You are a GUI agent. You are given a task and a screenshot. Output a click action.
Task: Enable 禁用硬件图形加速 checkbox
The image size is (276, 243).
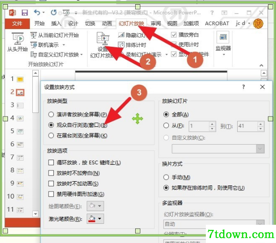(x=51, y=194)
